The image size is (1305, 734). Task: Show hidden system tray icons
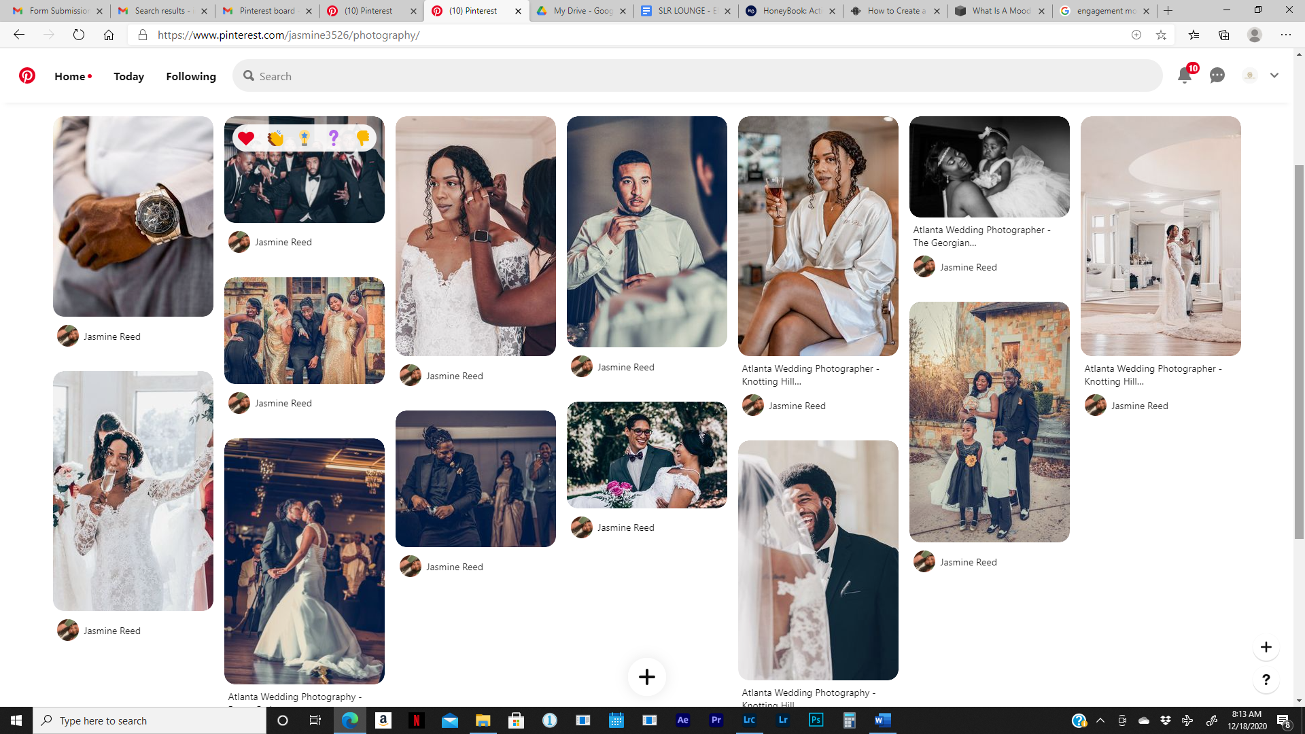tap(1100, 720)
